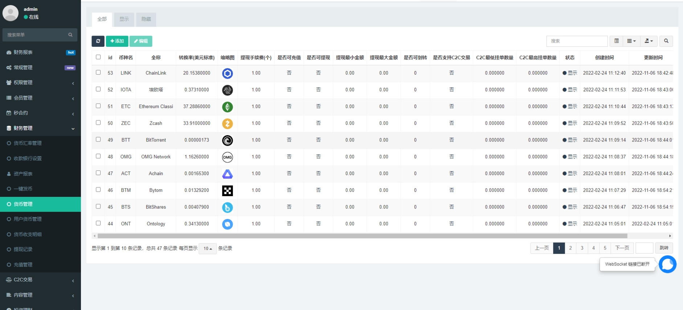Image resolution: width=683 pixels, height=310 pixels.
Task: Open the columns selection dropdown
Action: 631,41
